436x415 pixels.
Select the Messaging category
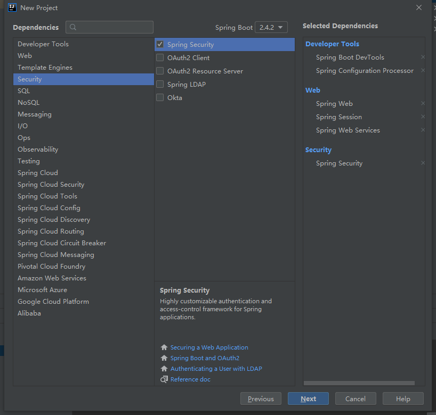point(84,114)
